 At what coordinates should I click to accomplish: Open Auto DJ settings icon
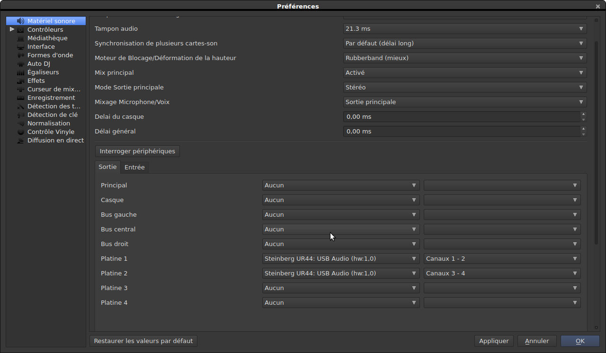pyautogui.click(x=20, y=64)
